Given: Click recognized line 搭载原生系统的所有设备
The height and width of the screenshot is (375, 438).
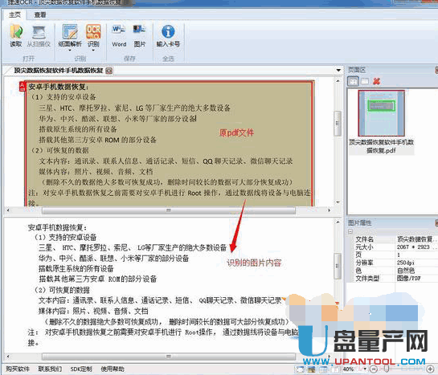Looking at the screenshot, I should [76, 269].
